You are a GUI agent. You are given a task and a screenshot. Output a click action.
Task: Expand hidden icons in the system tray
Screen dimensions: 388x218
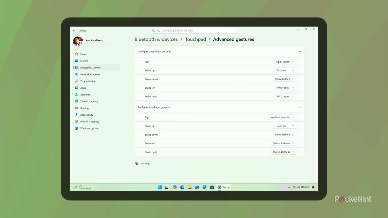click(x=289, y=187)
